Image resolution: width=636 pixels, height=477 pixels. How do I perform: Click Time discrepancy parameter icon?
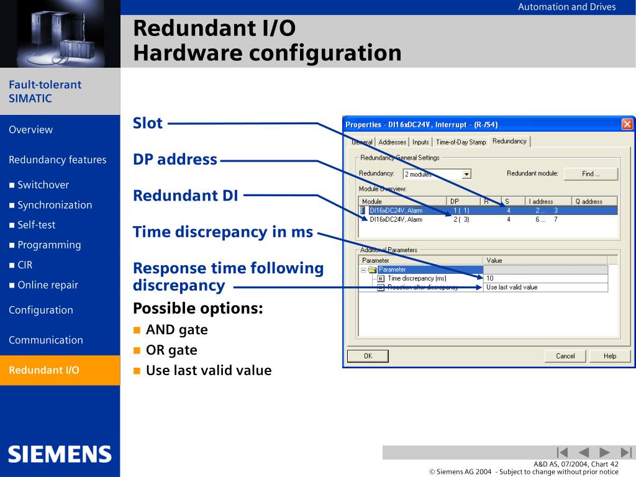pos(381,278)
